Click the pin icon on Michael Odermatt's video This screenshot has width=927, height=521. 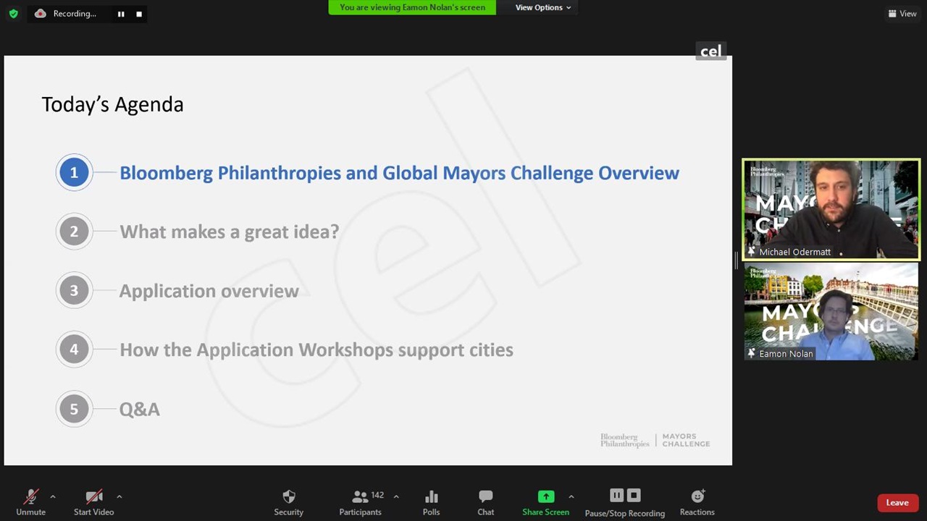coord(752,252)
